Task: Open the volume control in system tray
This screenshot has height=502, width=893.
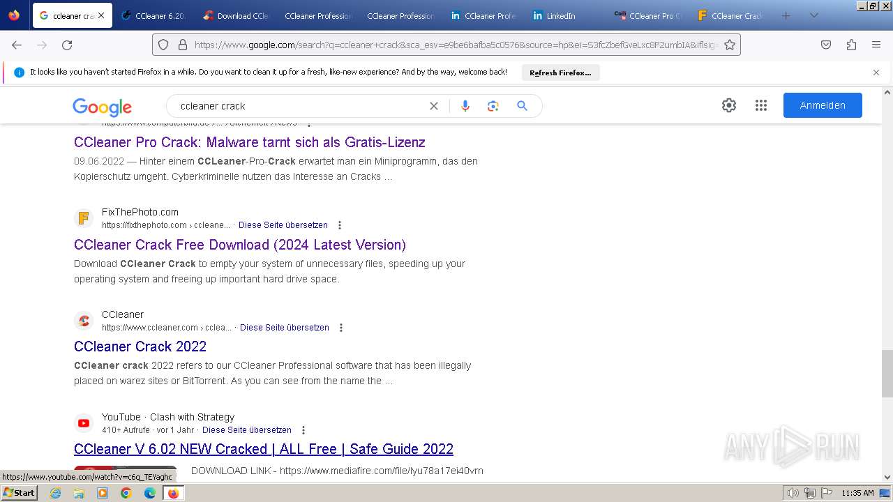Action: [x=793, y=493]
